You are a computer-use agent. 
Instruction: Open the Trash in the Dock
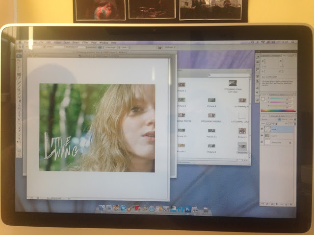(206, 210)
